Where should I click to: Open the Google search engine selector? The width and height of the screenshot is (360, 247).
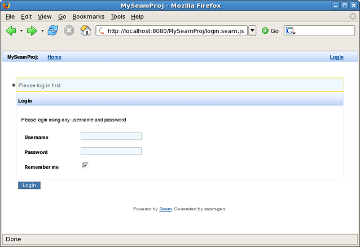pos(291,31)
